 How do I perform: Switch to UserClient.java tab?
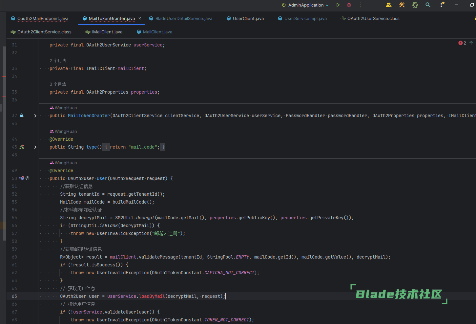tap(245, 19)
